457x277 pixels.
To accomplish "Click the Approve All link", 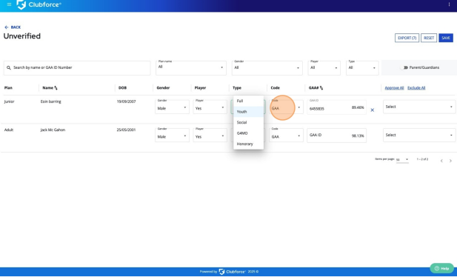I will (394, 87).
